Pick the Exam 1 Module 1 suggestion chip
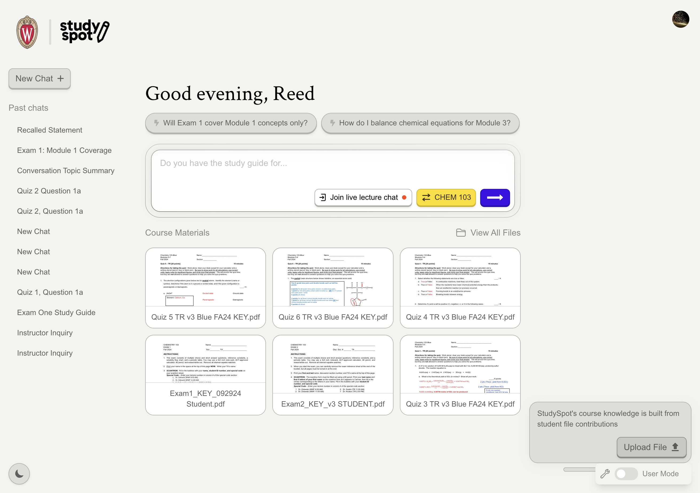This screenshot has height=493, width=700. pos(231,123)
